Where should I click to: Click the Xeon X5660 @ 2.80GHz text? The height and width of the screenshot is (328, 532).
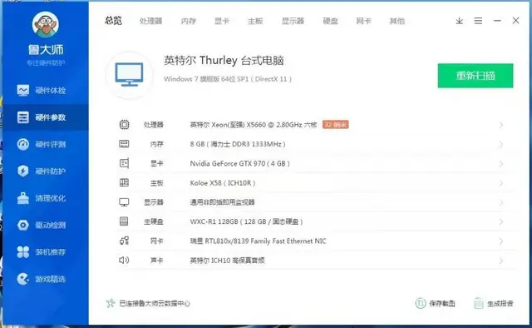coord(254,125)
